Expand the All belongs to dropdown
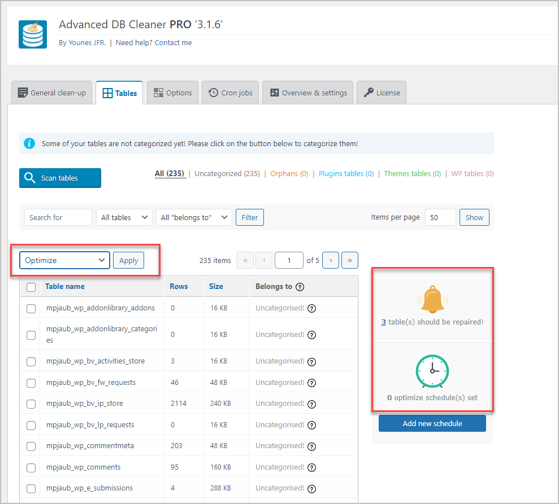 [194, 217]
